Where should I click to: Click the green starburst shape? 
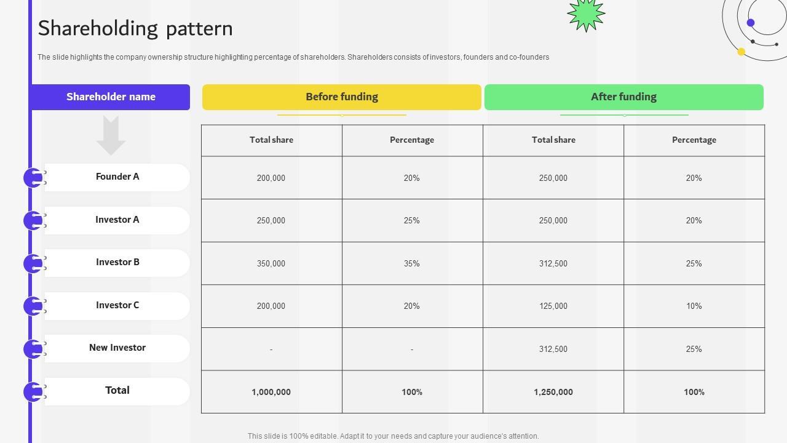(586, 14)
